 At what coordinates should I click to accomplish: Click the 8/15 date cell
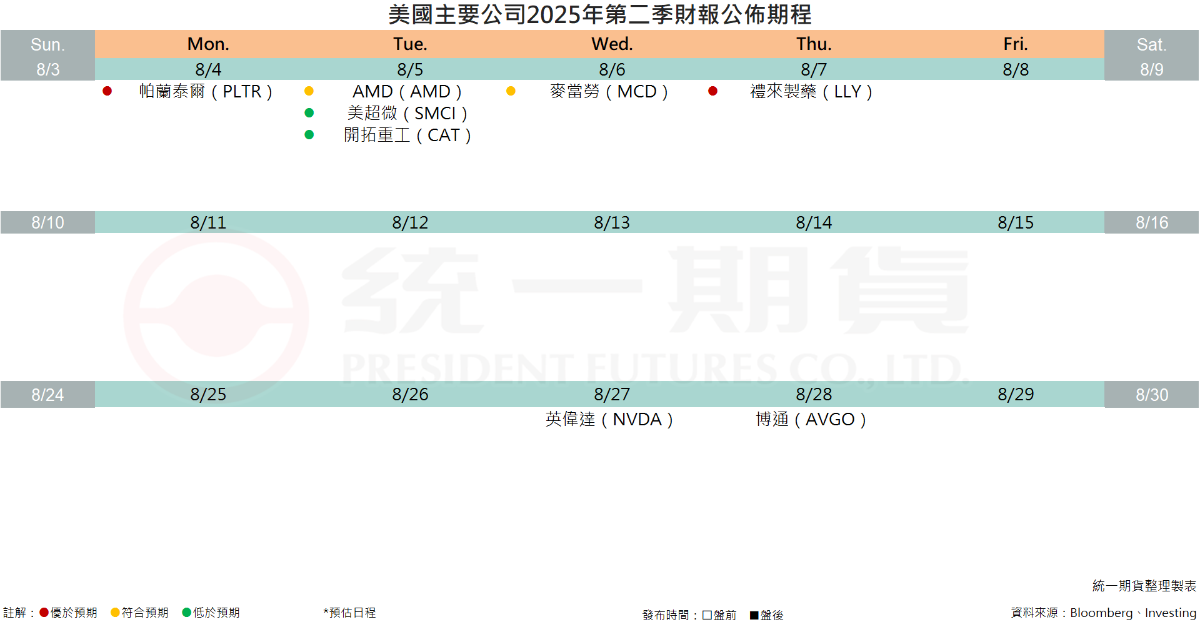[x=1016, y=222]
